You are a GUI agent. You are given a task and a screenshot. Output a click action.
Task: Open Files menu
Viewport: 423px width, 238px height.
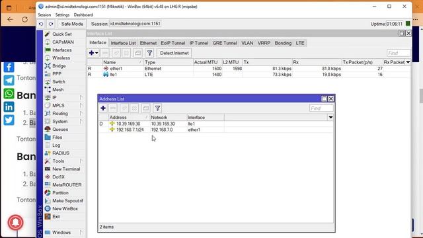57,138
